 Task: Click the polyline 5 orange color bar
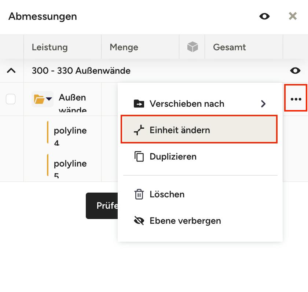point(48,165)
